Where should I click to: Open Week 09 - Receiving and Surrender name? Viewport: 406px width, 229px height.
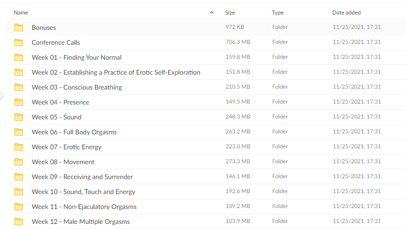pos(83,177)
